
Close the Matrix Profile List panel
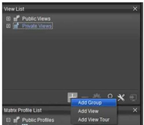pos(135,110)
